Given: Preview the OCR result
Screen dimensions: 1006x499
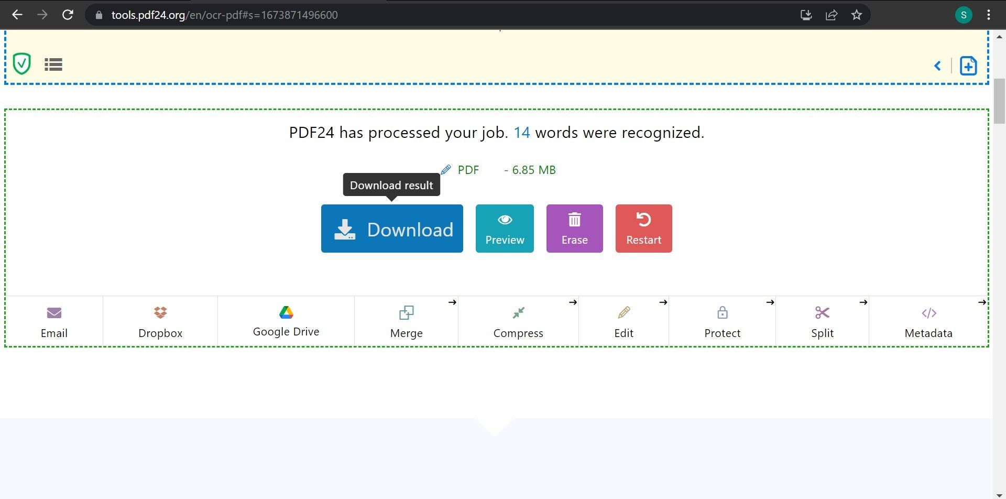Looking at the screenshot, I should click(504, 229).
